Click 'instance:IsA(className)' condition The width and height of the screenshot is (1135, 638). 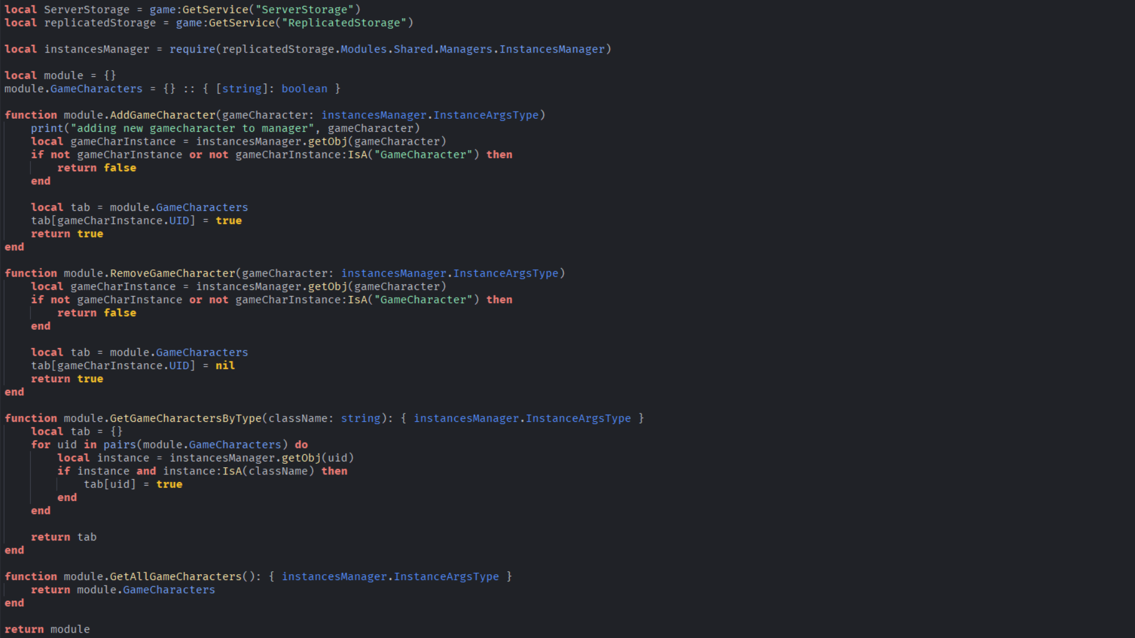238,471
